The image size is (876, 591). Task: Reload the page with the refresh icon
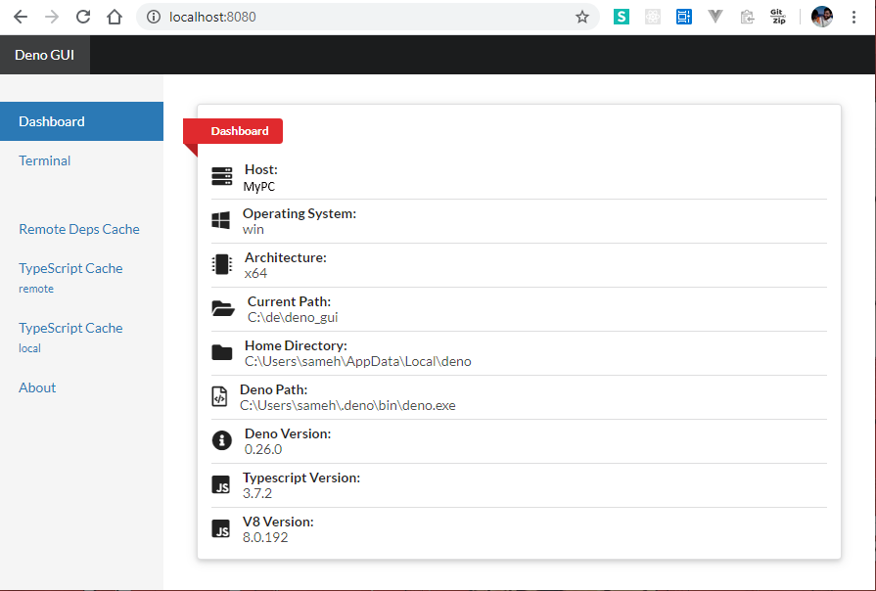83,17
